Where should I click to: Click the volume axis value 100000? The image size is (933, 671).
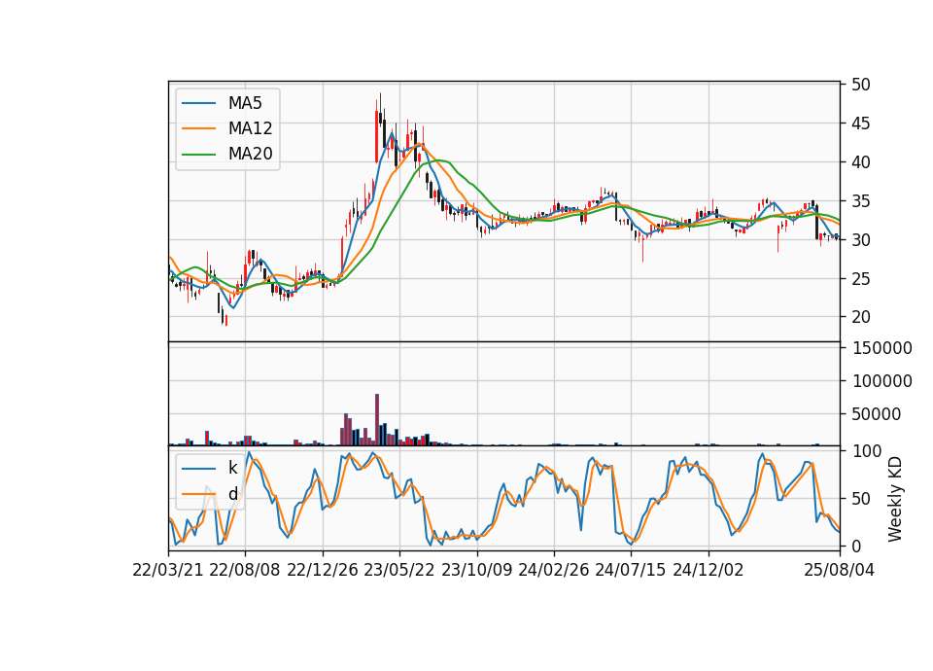click(881, 381)
